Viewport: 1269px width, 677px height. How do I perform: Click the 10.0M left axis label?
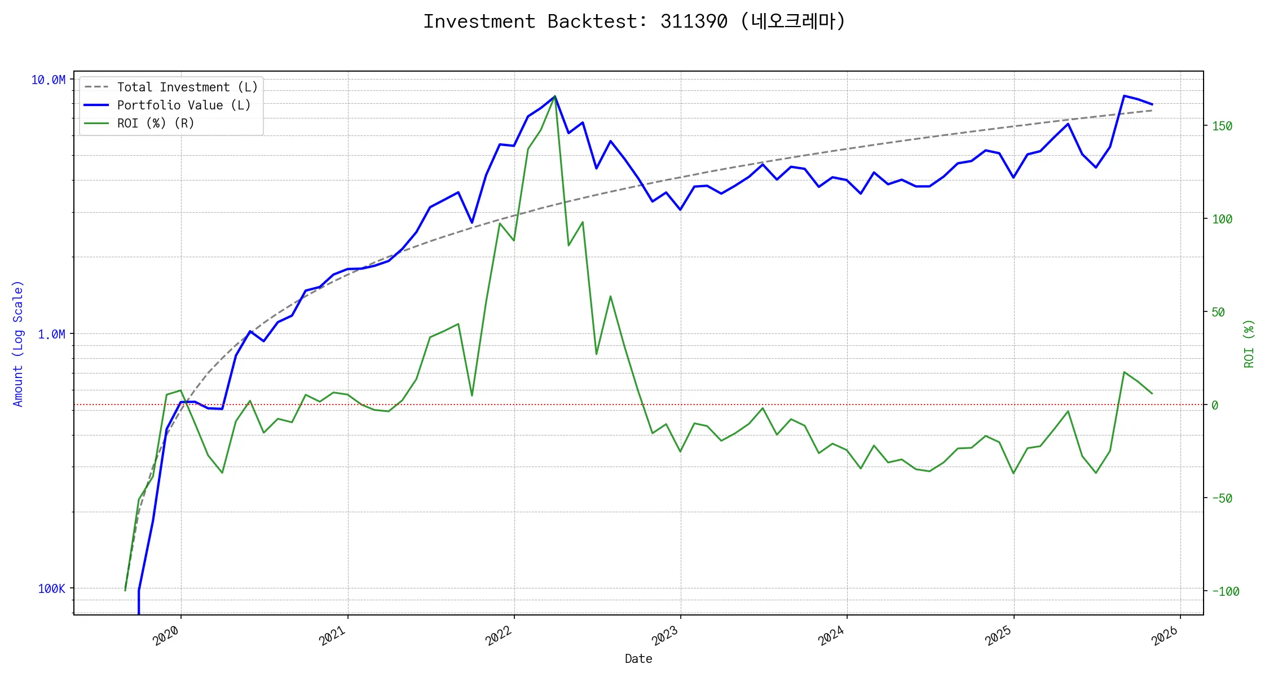click(48, 80)
